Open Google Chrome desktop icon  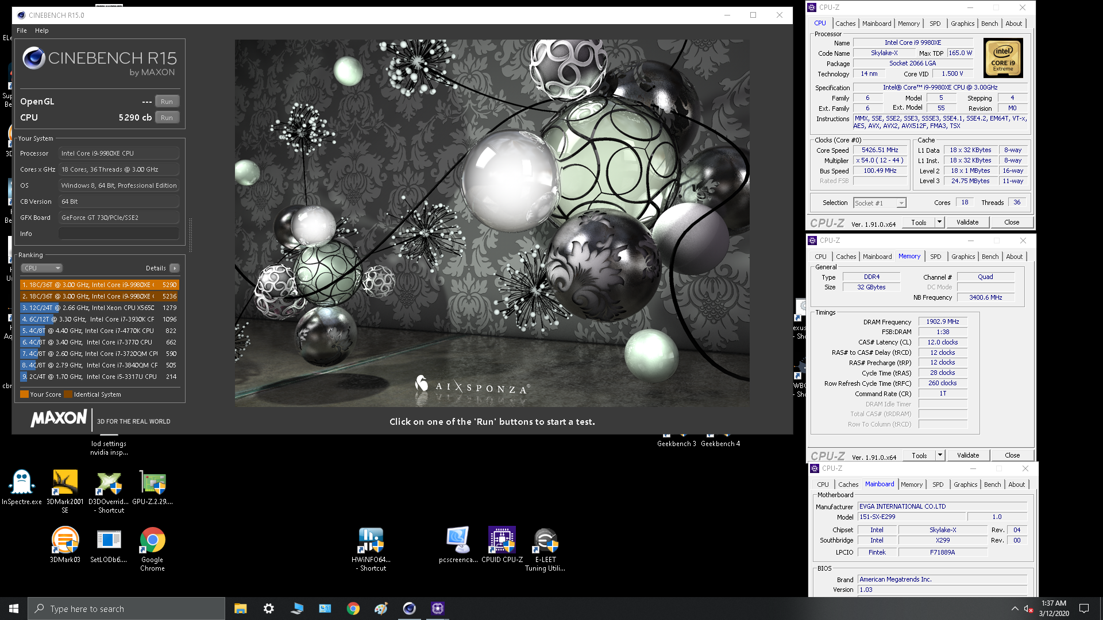click(152, 549)
